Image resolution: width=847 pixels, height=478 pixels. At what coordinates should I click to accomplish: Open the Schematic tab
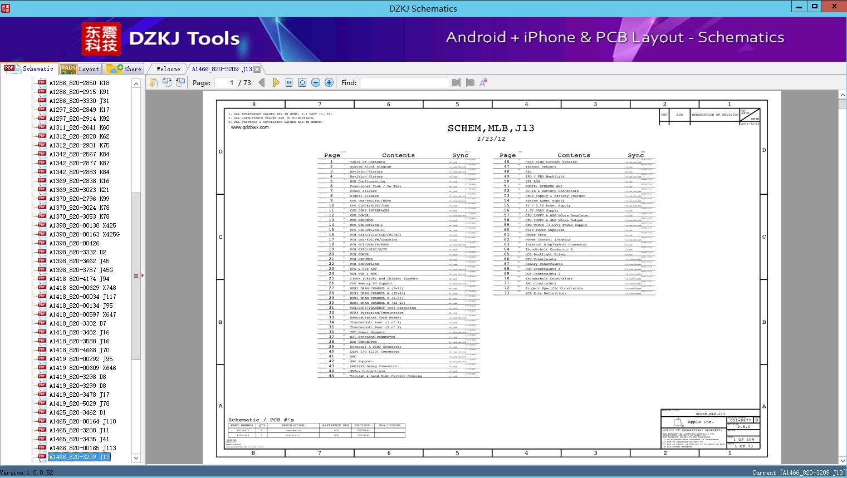[29, 68]
